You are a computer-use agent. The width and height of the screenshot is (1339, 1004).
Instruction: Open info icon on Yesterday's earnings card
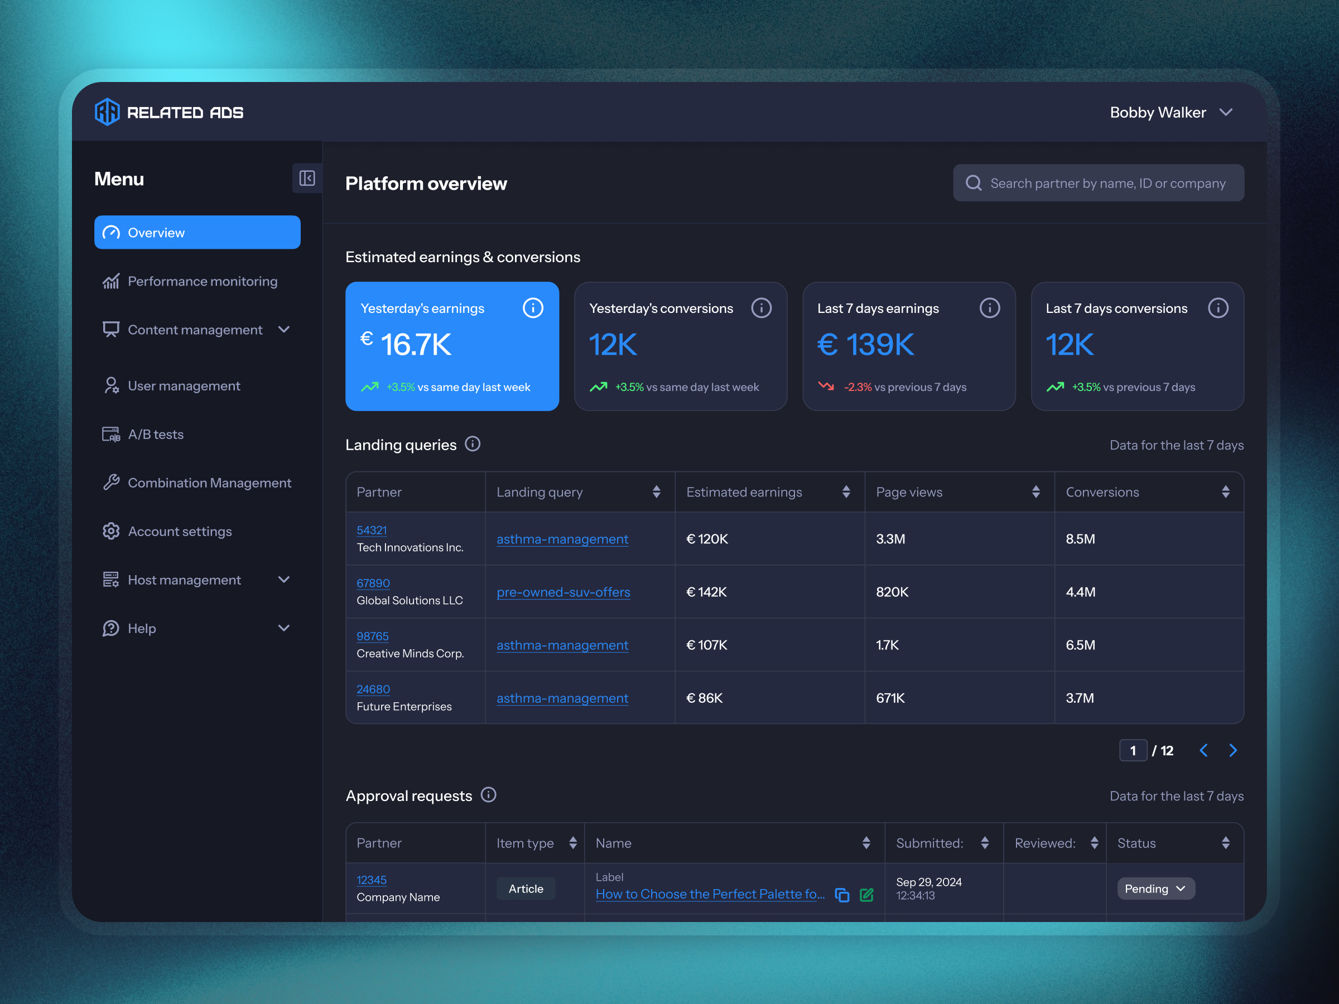pyautogui.click(x=533, y=308)
